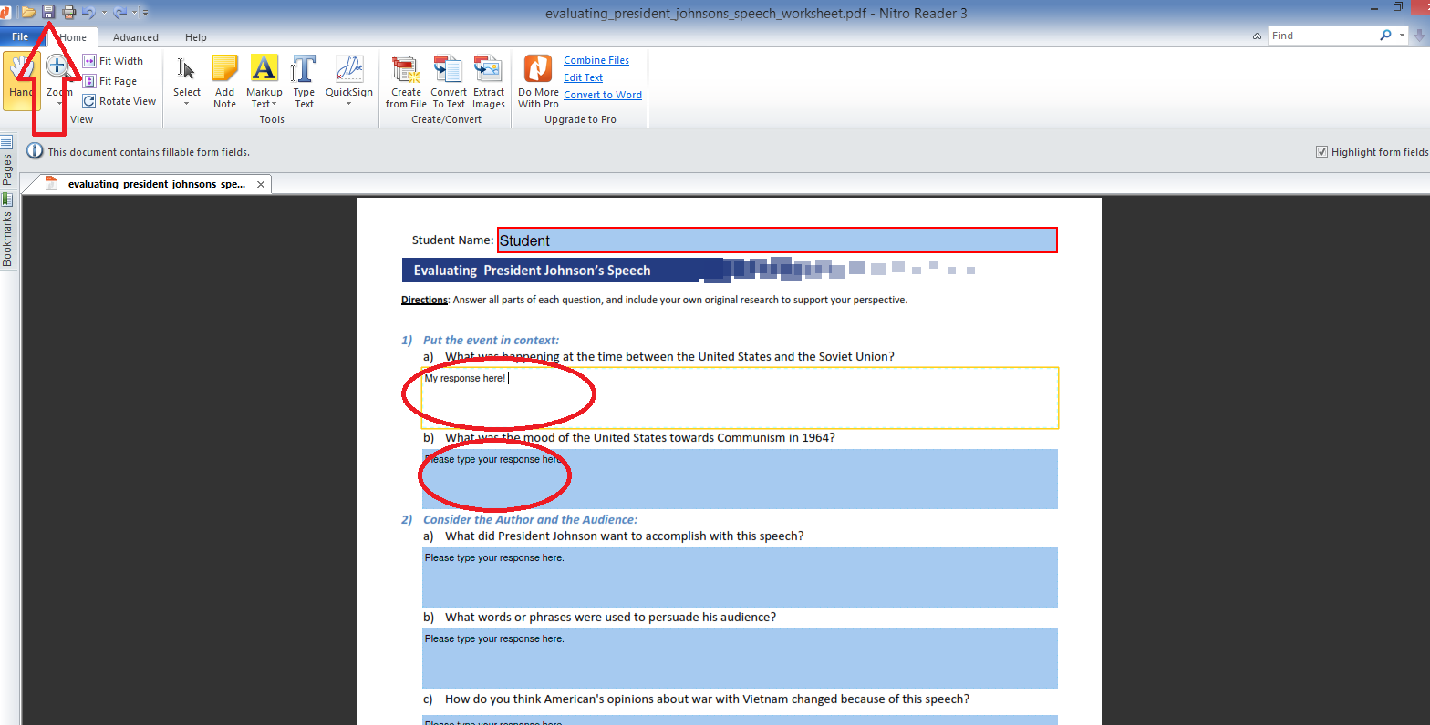This screenshot has height=725, width=1430.
Task: Click the 'Put the event in context:' heading
Action: 491,340
